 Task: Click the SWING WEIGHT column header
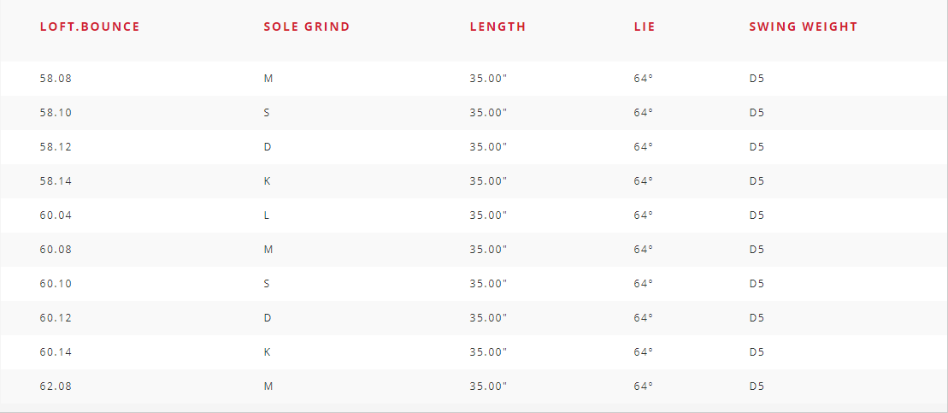(804, 27)
